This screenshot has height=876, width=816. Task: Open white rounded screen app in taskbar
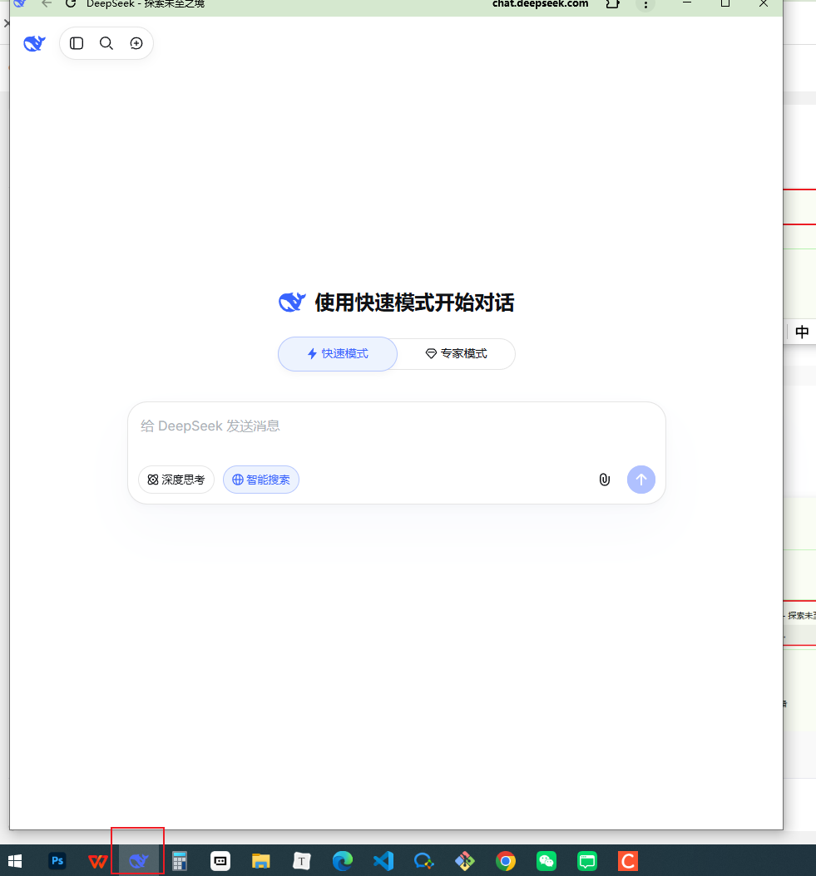point(220,861)
